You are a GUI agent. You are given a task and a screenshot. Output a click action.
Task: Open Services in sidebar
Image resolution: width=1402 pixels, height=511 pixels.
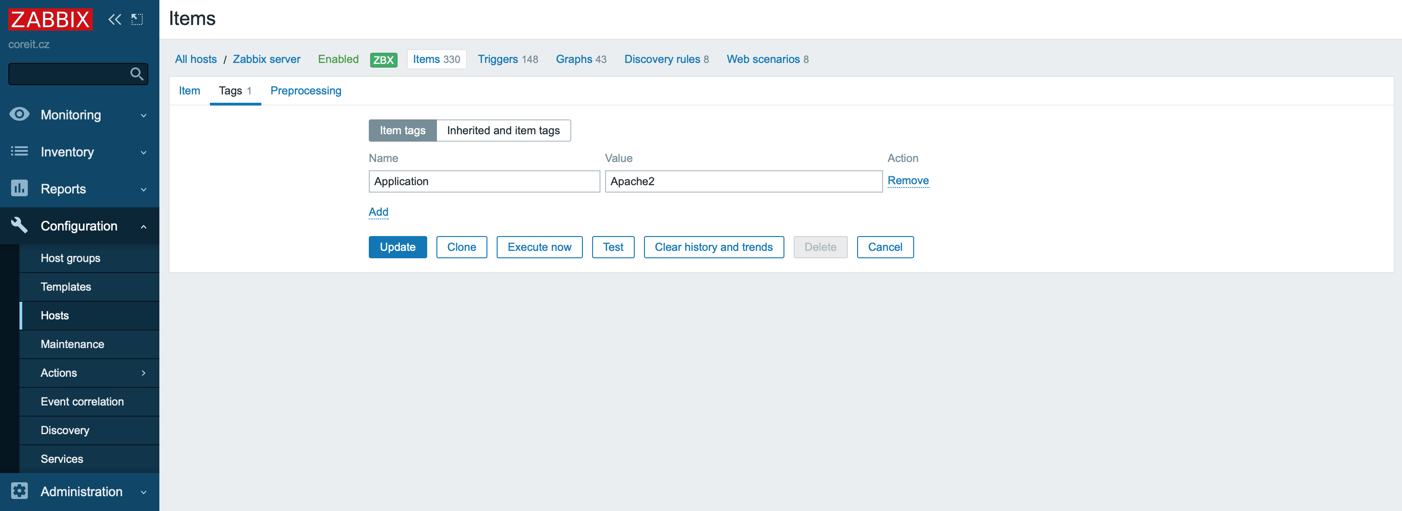tap(89, 459)
